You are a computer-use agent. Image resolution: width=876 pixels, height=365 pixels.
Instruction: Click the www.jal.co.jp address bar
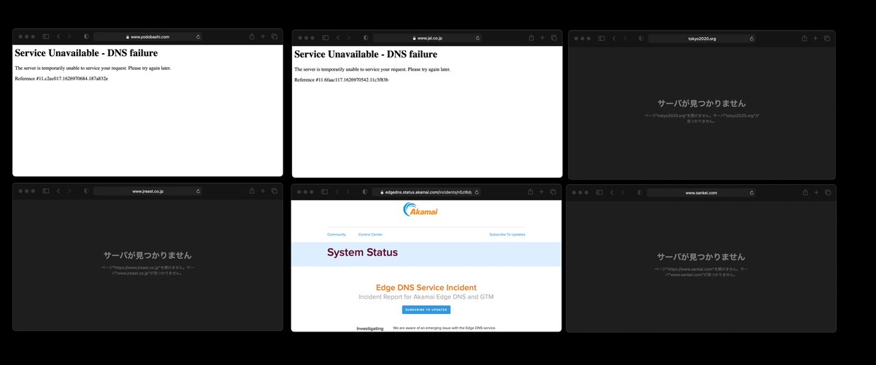[427, 38]
